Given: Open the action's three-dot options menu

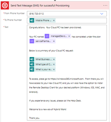Looking at the screenshot, I should [x=105, y=6].
